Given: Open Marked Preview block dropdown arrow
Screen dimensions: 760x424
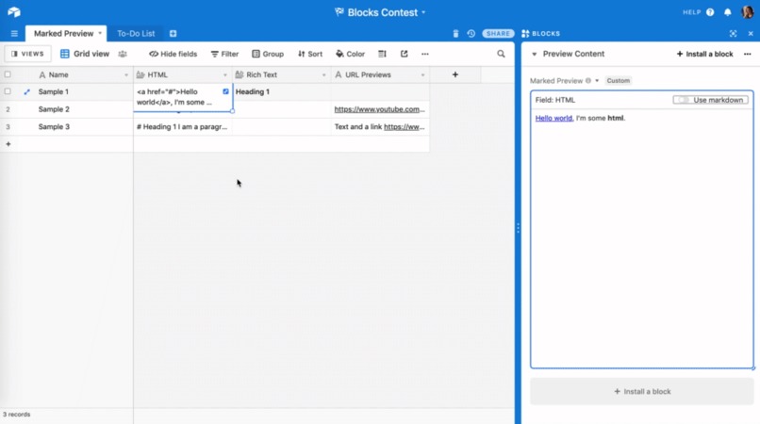Looking at the screenshot, I should pyautogui.click(x=597, y=81).
